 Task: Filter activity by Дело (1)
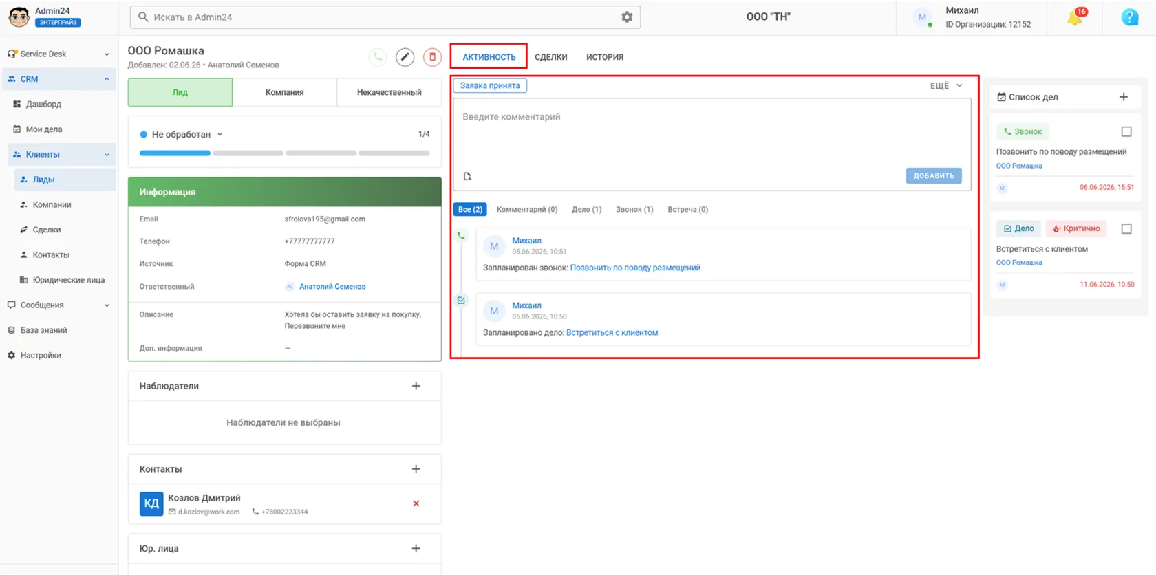point(586,210)
